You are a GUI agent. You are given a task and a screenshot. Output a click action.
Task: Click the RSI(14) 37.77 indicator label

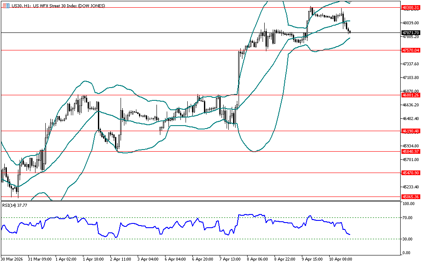click(15, 205)
